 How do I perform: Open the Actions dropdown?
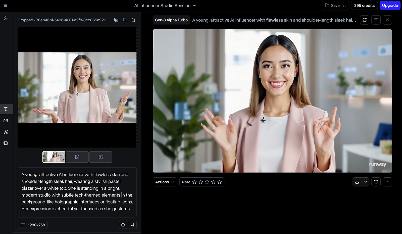tap(165, 182)
